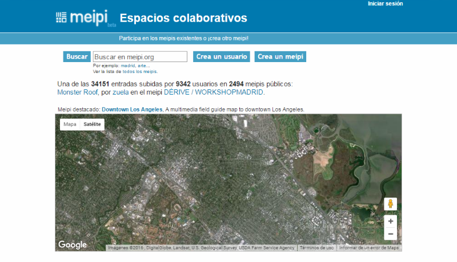
Task: Open the Downtown Los Angeles featured meipi
Action: pos(132,109)
